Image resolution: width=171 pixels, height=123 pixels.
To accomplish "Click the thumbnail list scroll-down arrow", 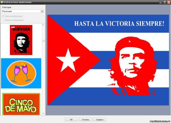I will click(x=43, y=113).
